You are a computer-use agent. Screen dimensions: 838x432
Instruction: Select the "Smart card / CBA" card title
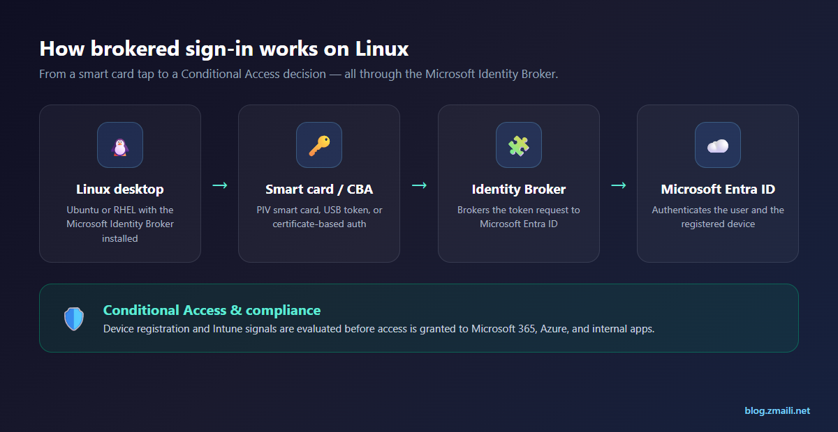click(319, 189)
